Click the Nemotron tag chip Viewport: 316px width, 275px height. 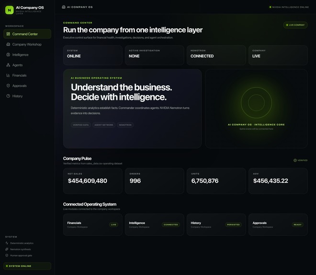125,125
